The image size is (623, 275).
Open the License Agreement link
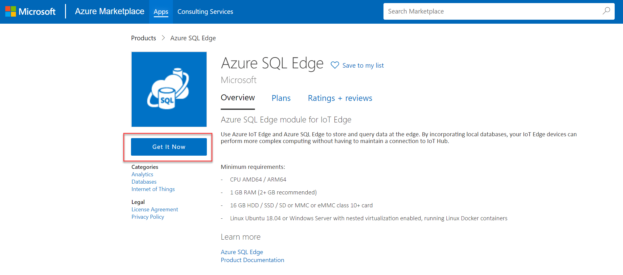(155, 209)
